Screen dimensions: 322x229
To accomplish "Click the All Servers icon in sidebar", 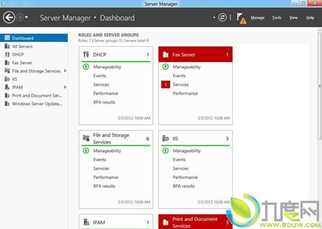I will coord(7,46).
